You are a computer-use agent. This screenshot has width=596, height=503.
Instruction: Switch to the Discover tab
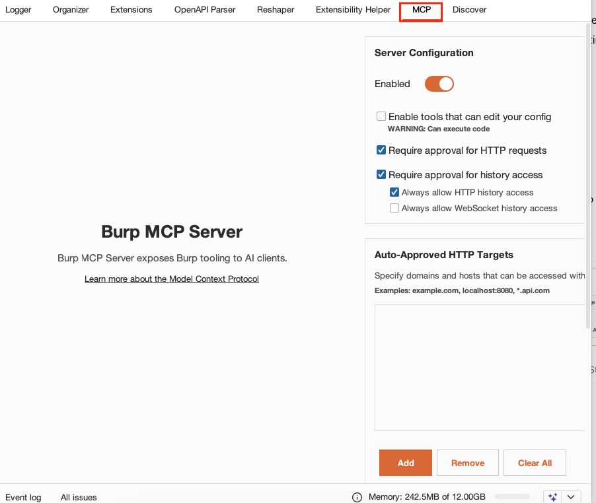[469, 10]
